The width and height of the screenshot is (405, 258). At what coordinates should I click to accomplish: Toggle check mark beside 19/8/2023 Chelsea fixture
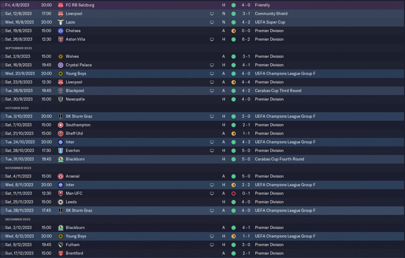click(x=3, y=31)
